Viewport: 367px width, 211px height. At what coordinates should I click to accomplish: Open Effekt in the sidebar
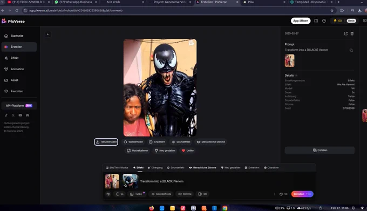(19, 58)
